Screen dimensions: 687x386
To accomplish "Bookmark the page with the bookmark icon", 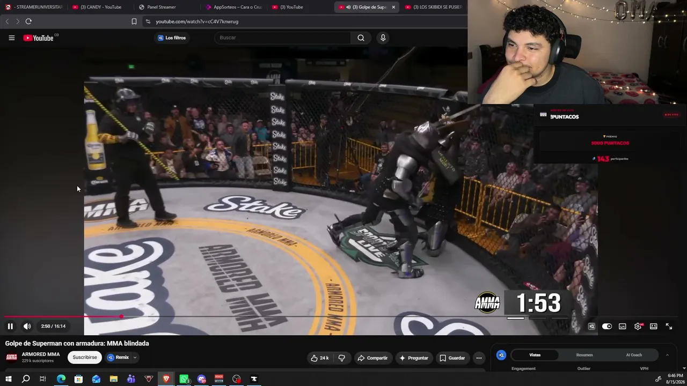I will click(134, 21).
